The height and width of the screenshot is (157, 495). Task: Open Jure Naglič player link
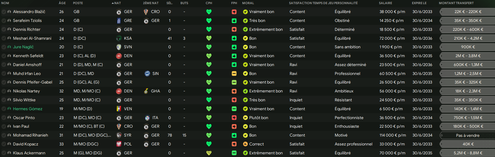(x=23, y=47)
